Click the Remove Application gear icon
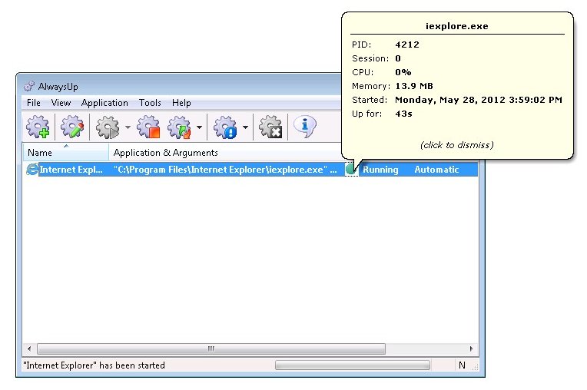 pos(270,127)
